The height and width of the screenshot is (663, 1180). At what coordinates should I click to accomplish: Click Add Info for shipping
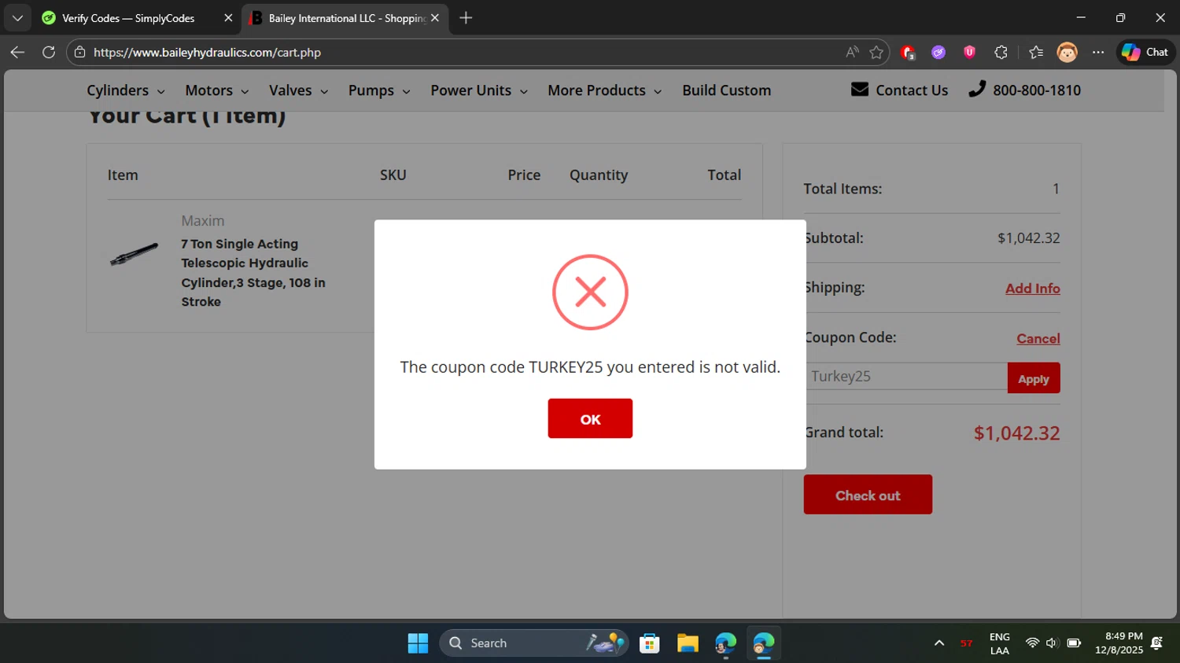(x=1033, y=289)
